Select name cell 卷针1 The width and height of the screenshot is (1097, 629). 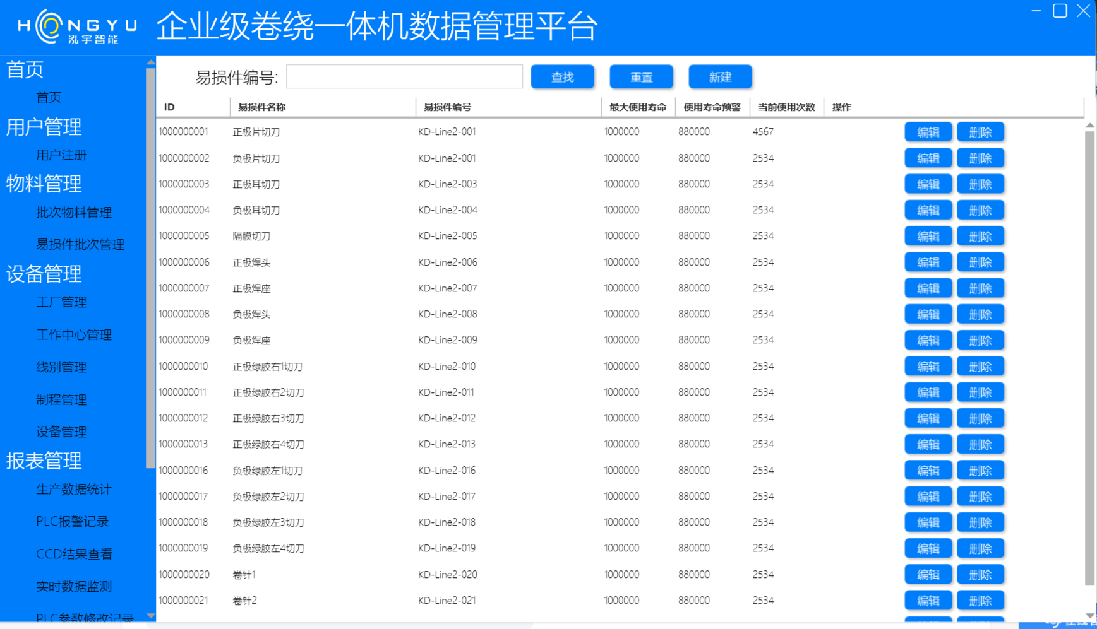pos(244,575)
